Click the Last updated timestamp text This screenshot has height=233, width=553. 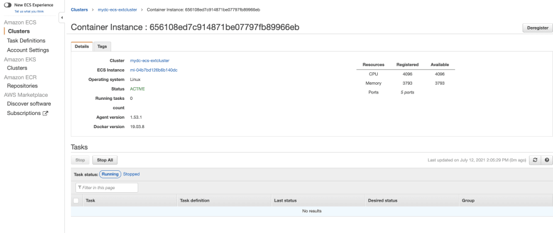click(x=477, y=160)
